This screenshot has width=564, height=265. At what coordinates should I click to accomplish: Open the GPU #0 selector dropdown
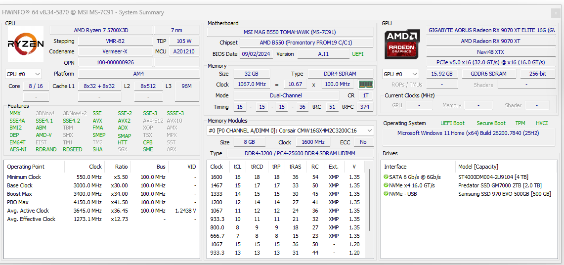click(x=401, y=74)
